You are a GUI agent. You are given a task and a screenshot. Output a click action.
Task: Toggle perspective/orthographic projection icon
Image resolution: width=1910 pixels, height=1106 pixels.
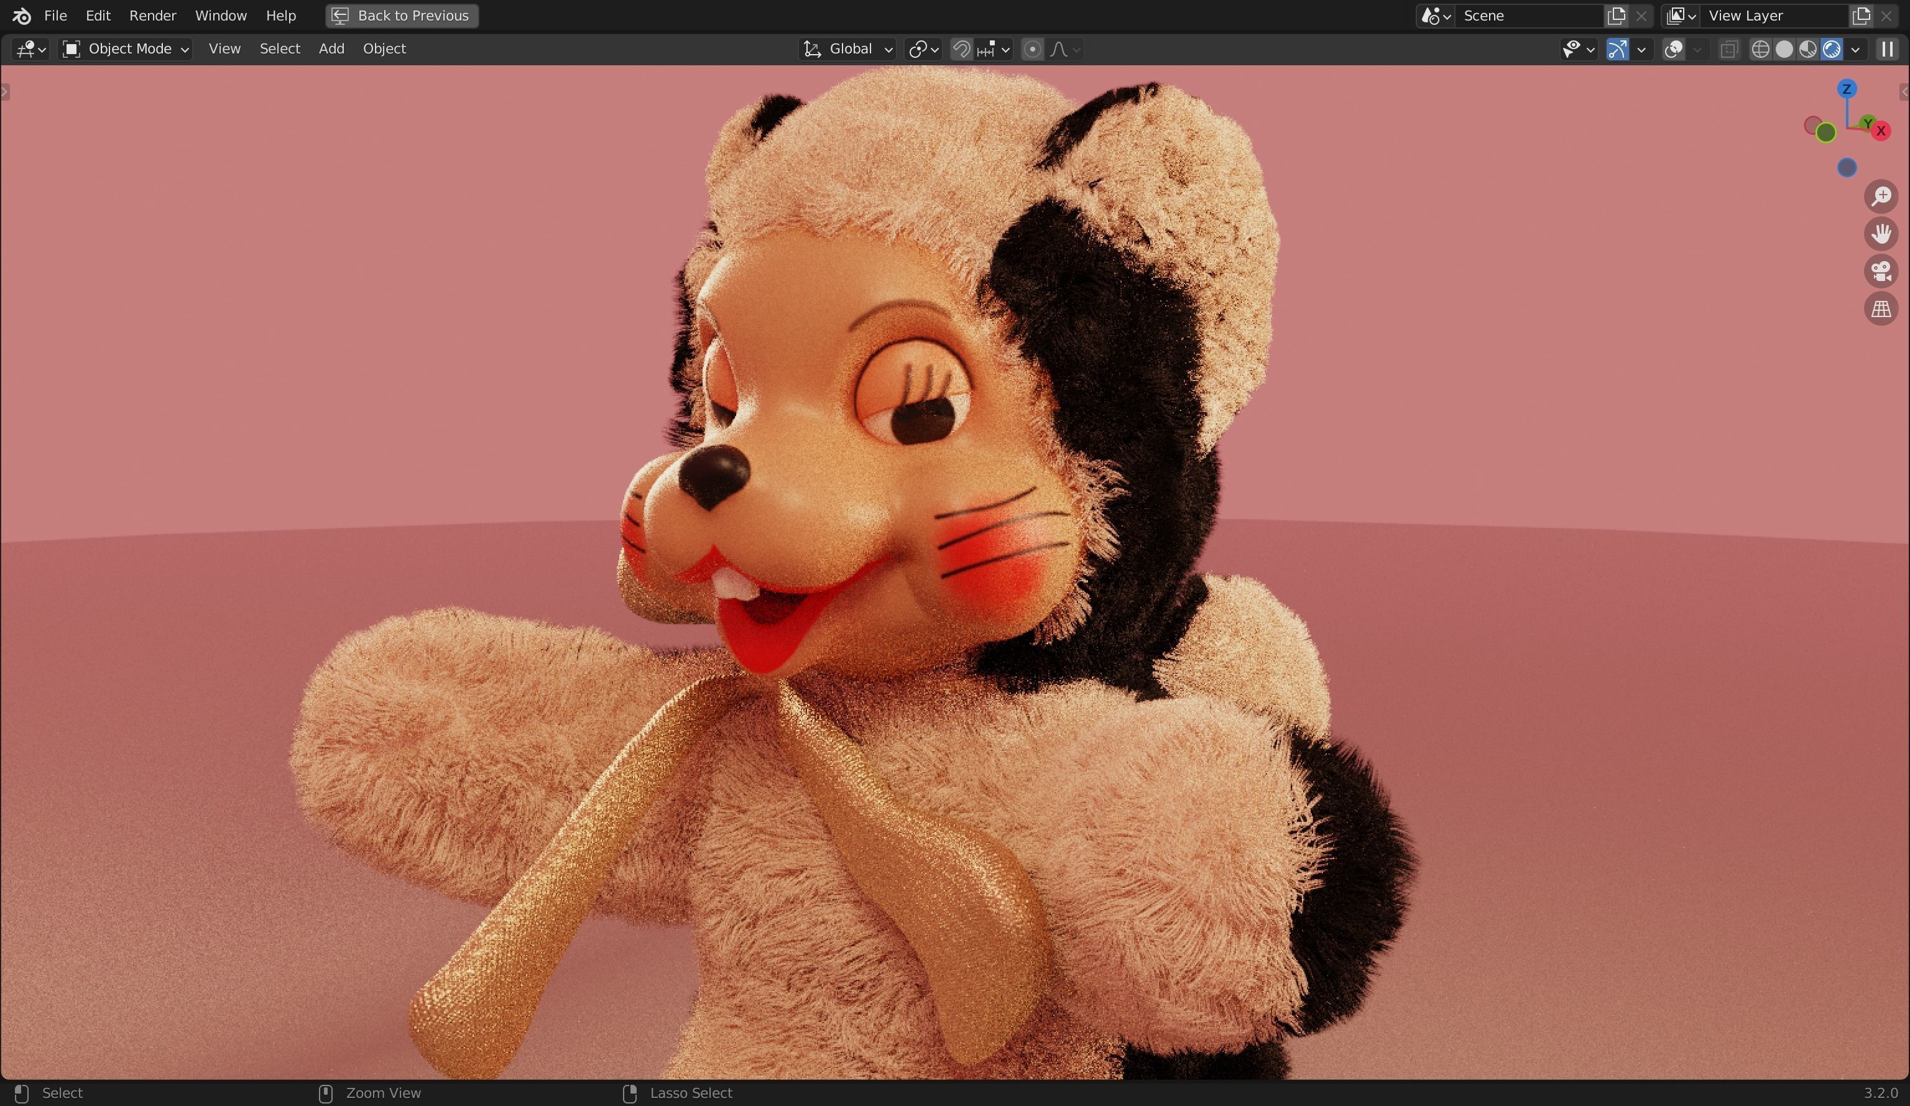1881,308
